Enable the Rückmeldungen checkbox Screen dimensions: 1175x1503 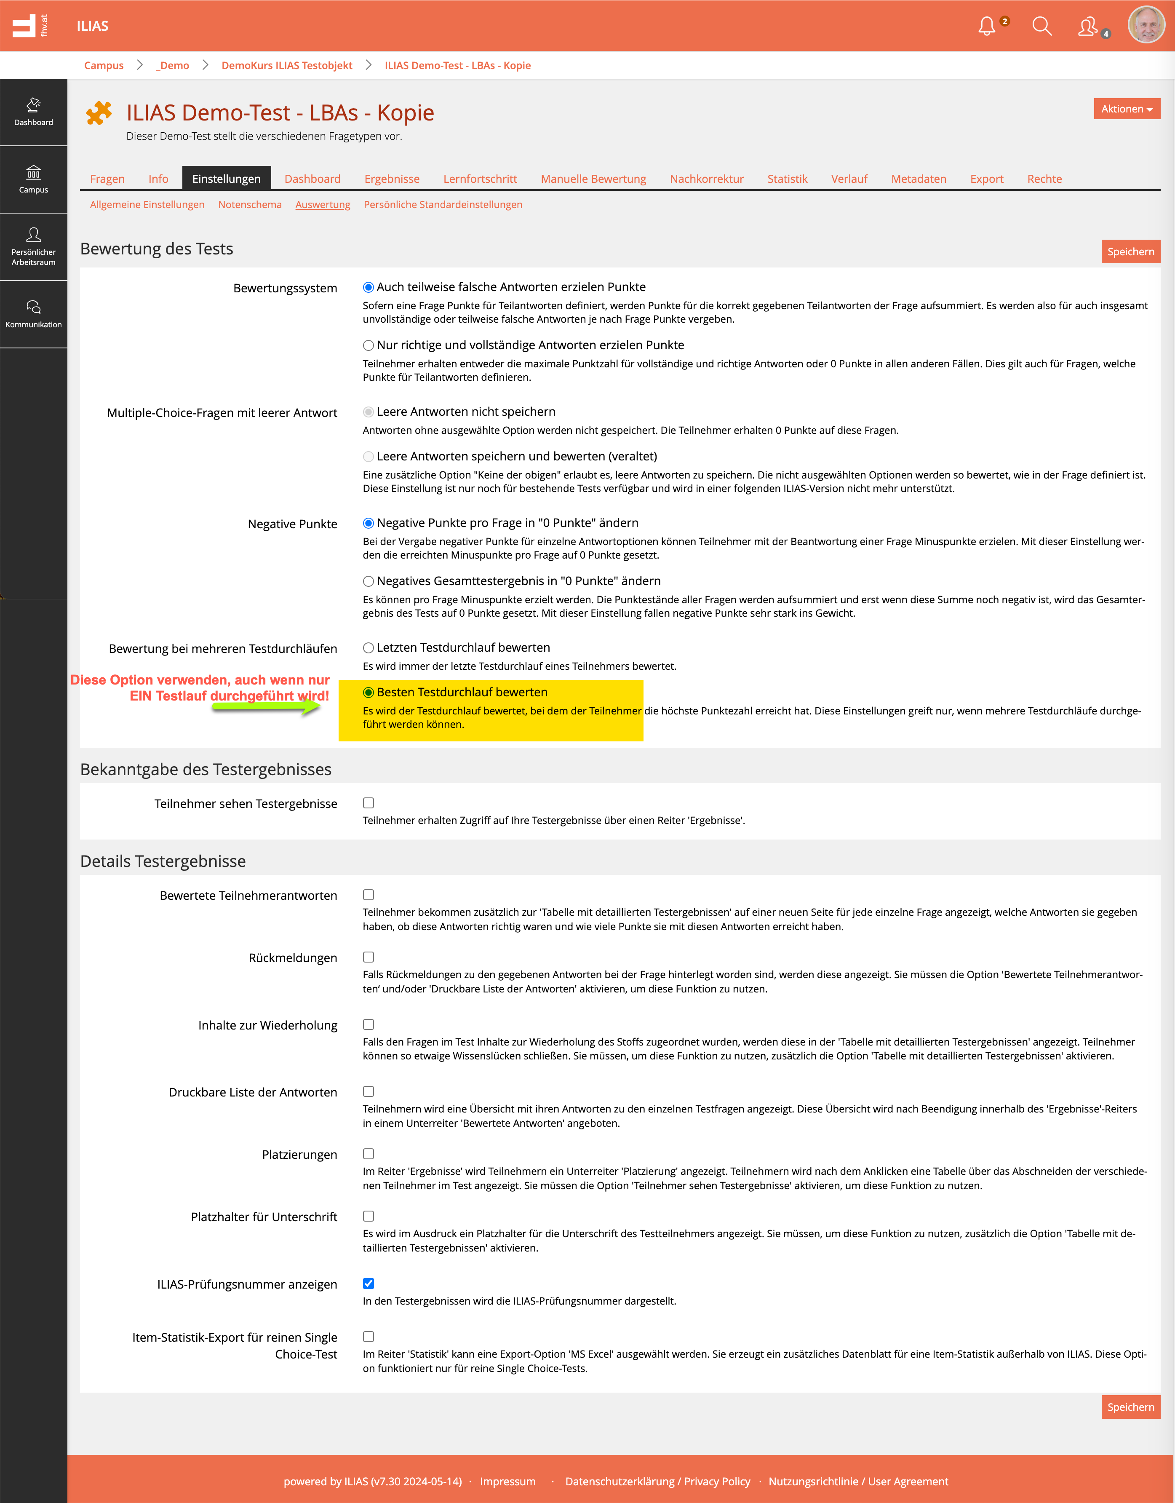coord(369,957)
